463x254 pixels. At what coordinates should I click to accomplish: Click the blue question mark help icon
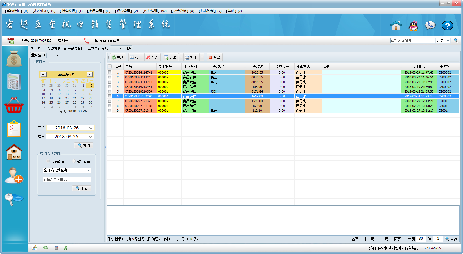click(x=447, y=26)
